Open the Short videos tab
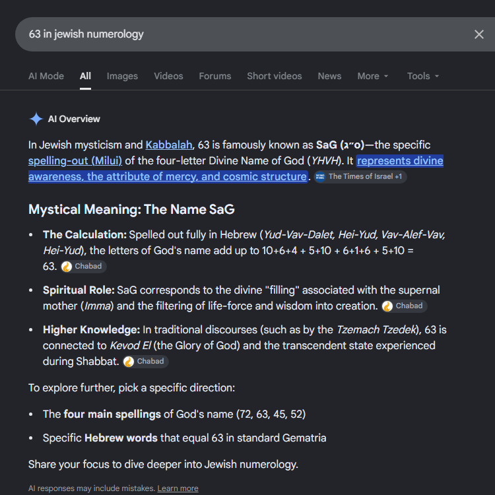495x495 pixels. tap(275, 76)
